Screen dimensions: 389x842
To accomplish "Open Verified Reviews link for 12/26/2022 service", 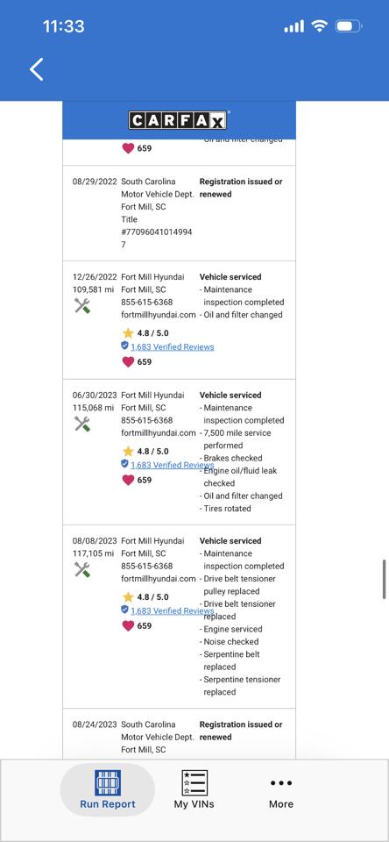I will 173,347.
